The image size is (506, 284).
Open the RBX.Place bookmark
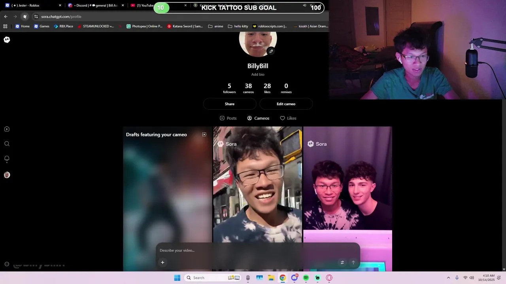[63, 26]
